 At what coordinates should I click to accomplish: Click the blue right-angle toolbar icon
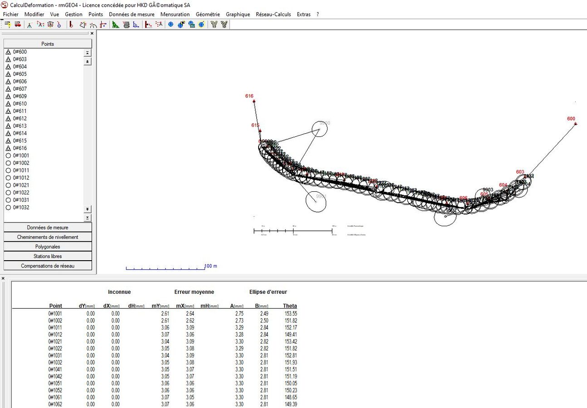click(x=136, y=24)
